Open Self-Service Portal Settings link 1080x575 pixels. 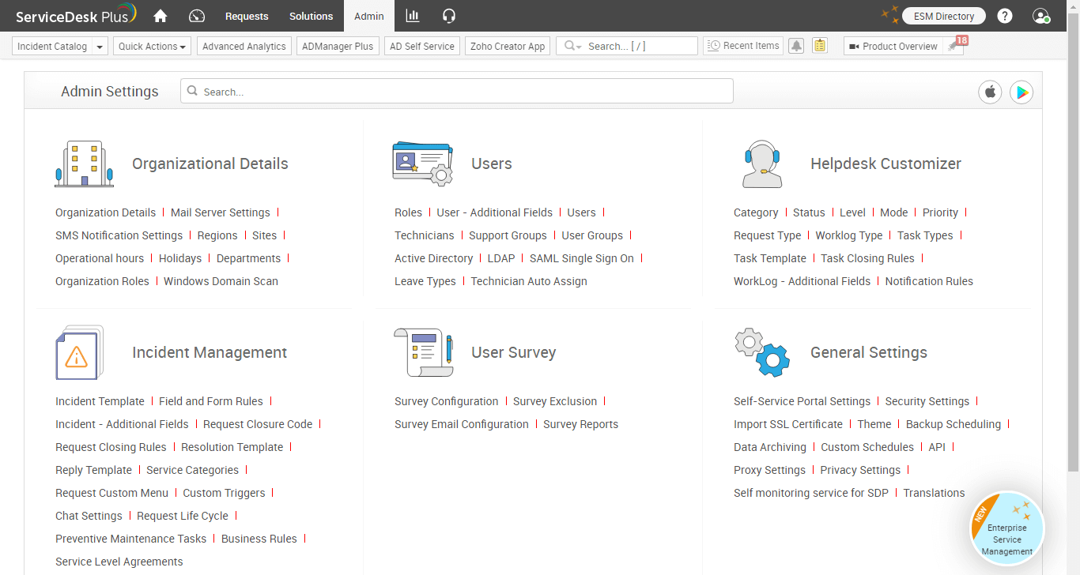pos(802,401)
